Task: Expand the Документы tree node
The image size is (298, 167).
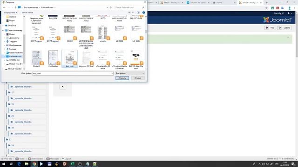Action: tap(4, 38)
